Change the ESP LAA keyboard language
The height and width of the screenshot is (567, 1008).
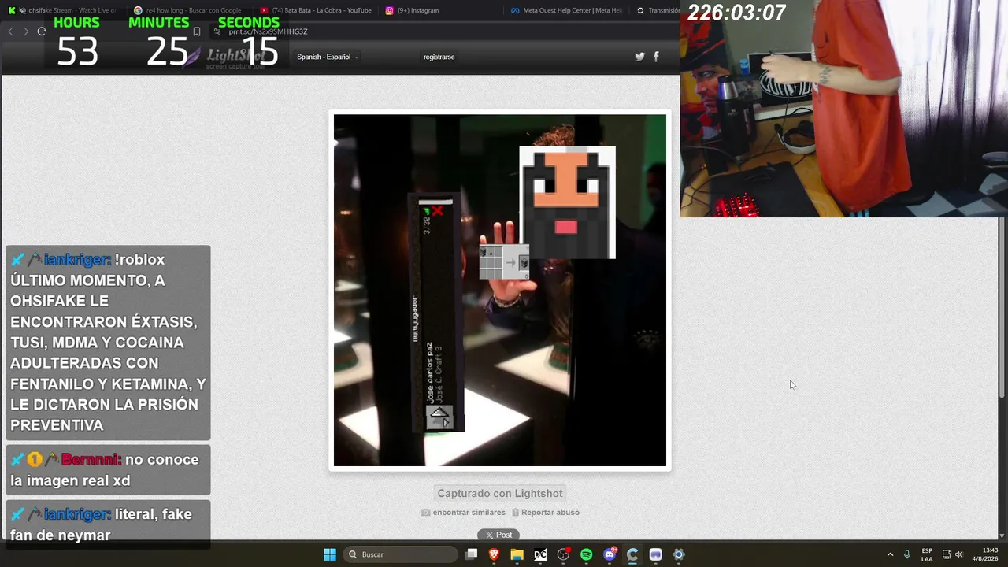(x=927, y=554)
